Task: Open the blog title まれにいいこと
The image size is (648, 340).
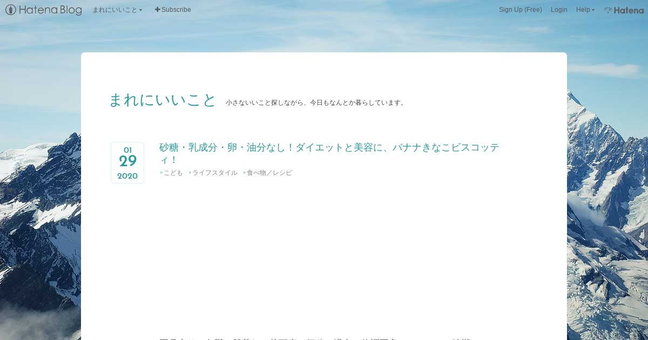Action: [163, 100]
